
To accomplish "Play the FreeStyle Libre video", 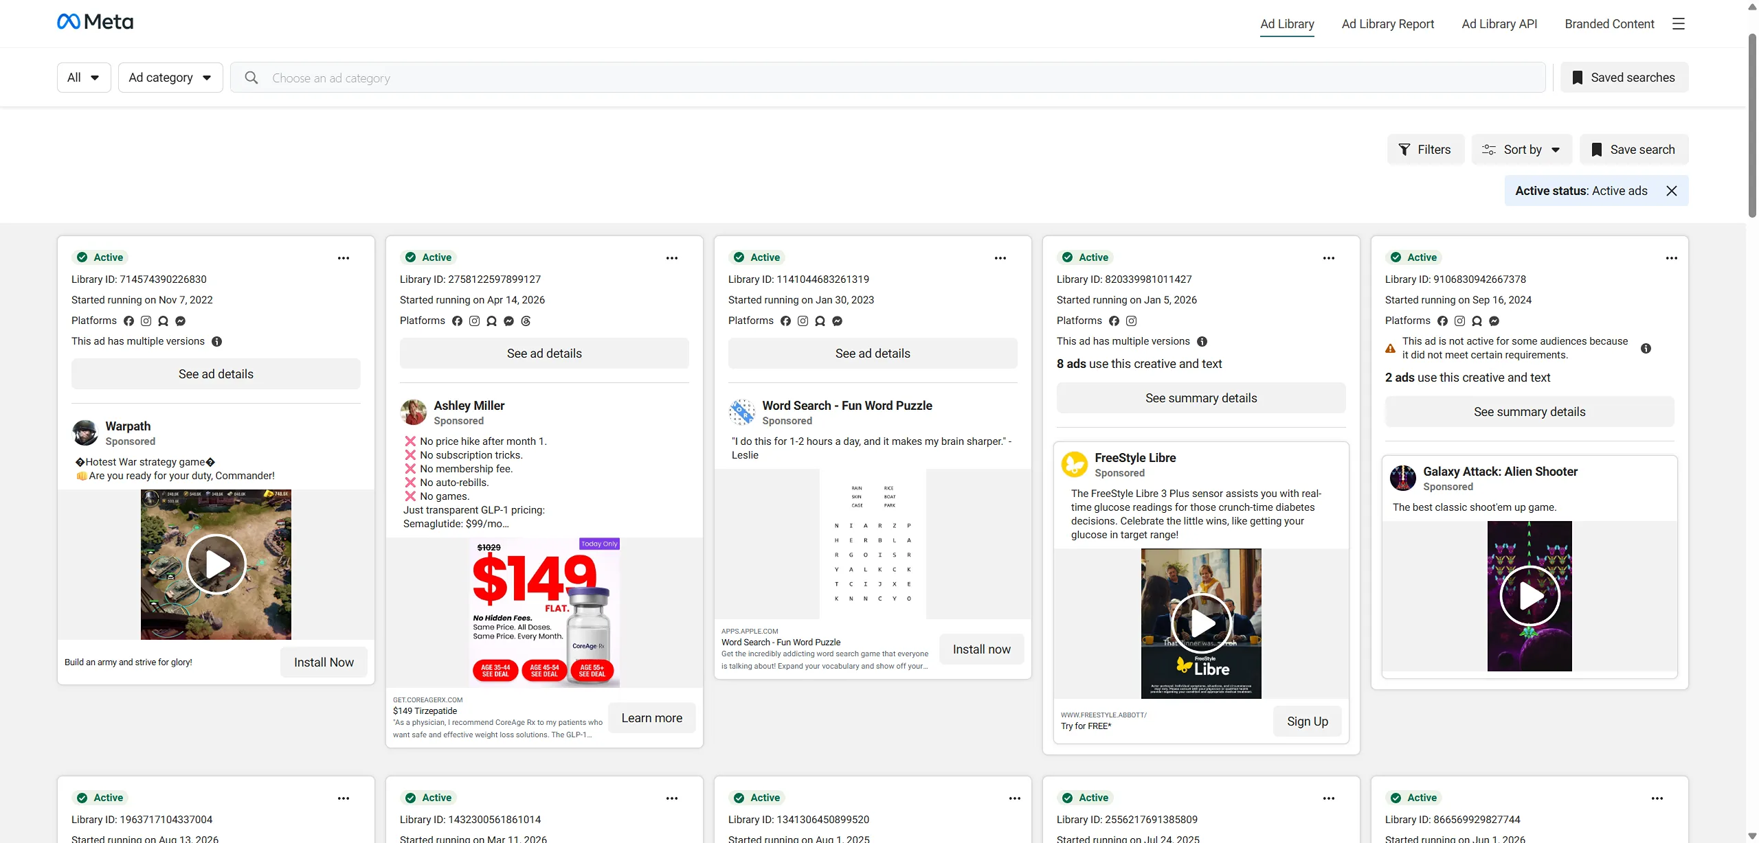I will click(x=1201, y=623).
